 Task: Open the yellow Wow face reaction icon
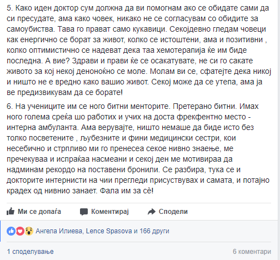[x=29, y=231]
